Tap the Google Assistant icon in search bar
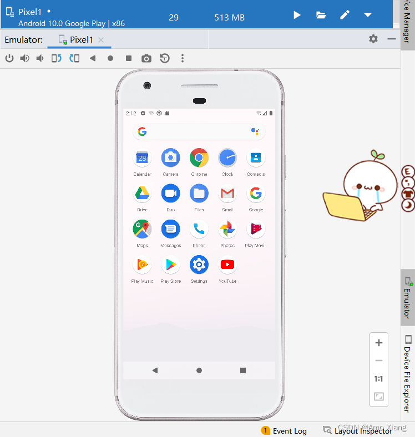This screenshot has height=437, width=415. coord(255,131)
